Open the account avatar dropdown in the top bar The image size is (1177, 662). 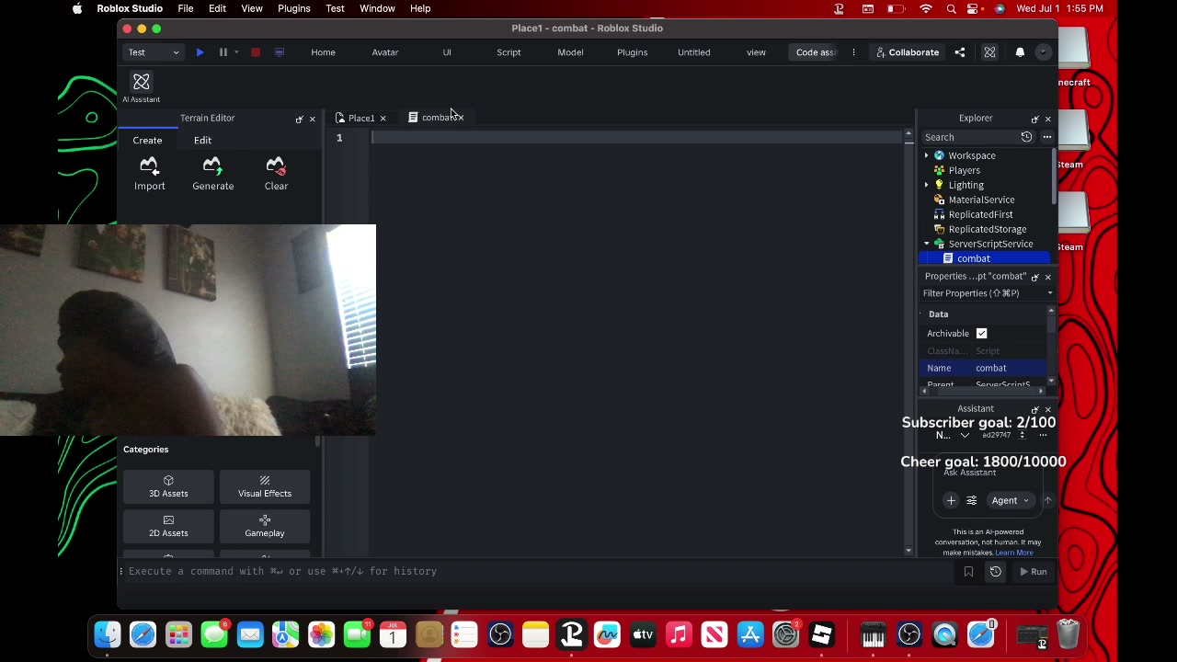(1043, 52)
